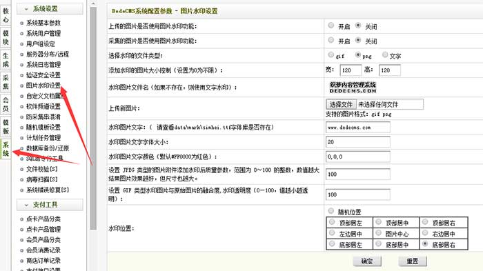Enable watermark for uploaded images (开启)
The width and height of the screenshot is (483, 271).
tap(331, 26)
